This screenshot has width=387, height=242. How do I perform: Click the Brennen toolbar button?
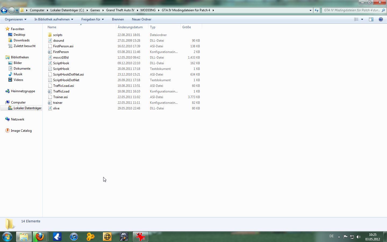coord(118,19)
